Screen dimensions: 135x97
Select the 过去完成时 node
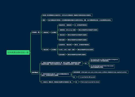[x=62, y=54]
